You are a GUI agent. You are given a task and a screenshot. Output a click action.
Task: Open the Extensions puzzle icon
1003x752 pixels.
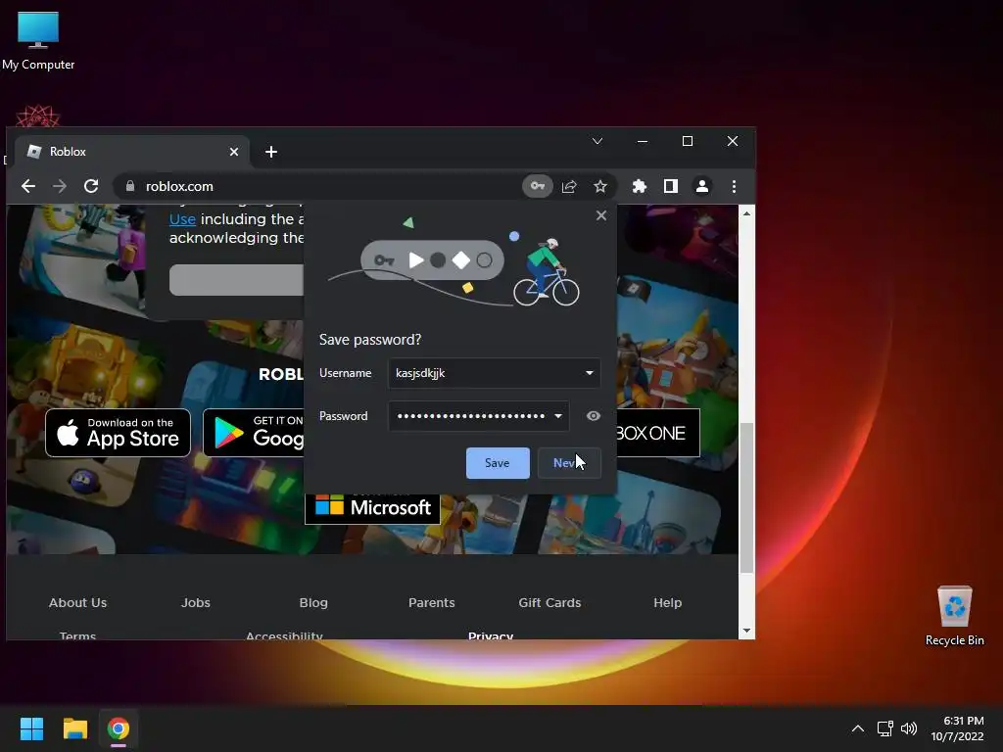tap(639, 186)
